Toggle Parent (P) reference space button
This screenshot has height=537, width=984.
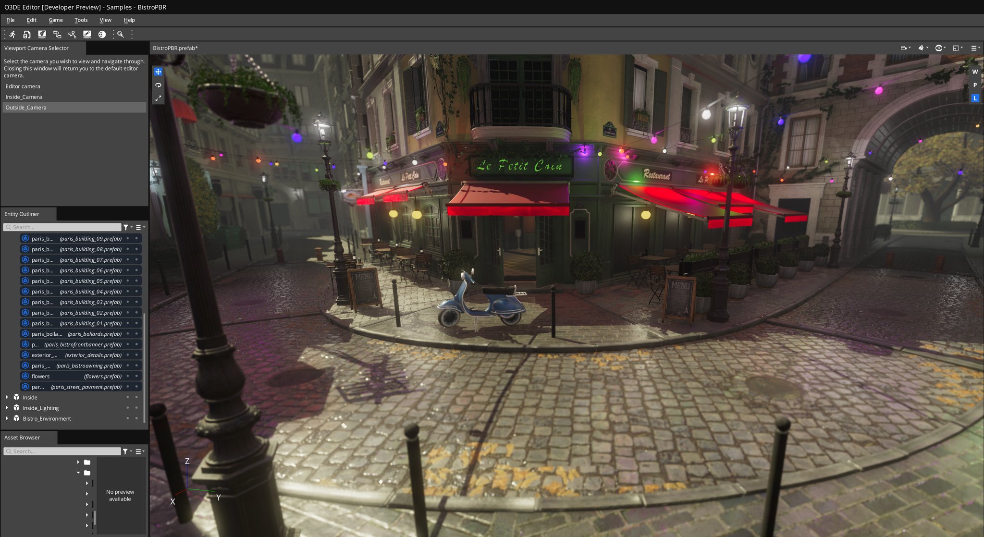tap(975, 85)
